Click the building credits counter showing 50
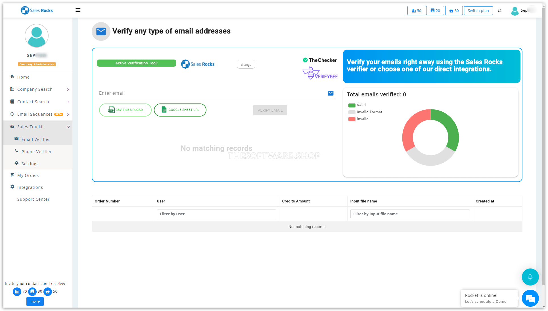Viewport: 548px width, 311px height. point(416,10)
